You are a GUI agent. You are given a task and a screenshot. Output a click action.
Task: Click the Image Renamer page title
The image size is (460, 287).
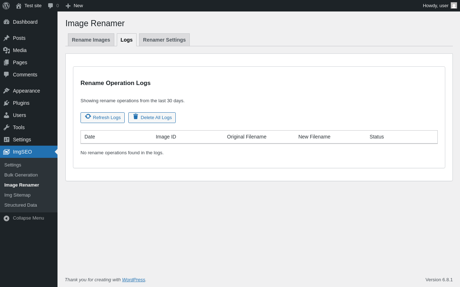click(95, 23)
